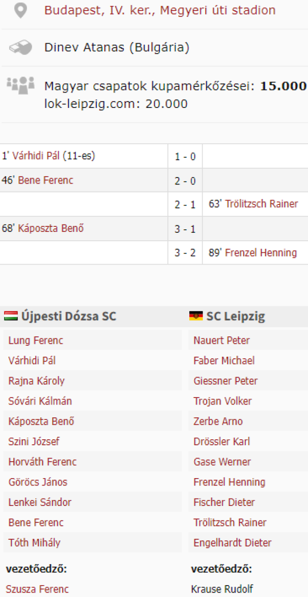This screenshot has height=597, width=308.
Task: Click the Hungarian flag icon
Action: [x=11, y=316]
